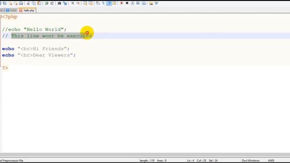Click the checkmark icon at toolbar end

pos(156,3)
